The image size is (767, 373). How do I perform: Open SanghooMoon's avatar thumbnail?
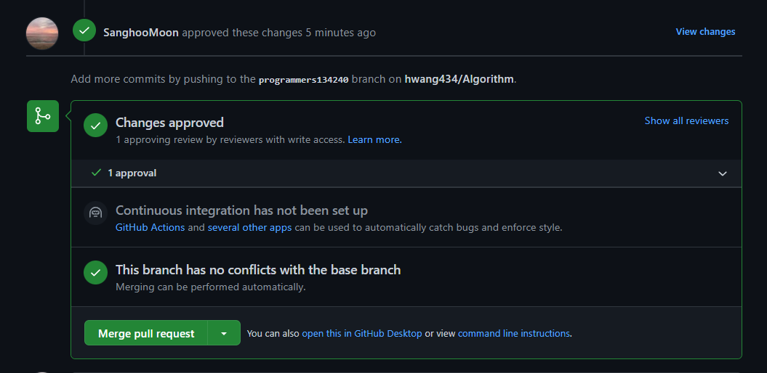[42, 33]
